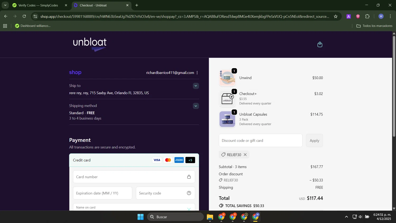The image size is (396, 223).
Task: Open the shopping bag cart icon
Action: pyautogui.click(x=320, y=44)
